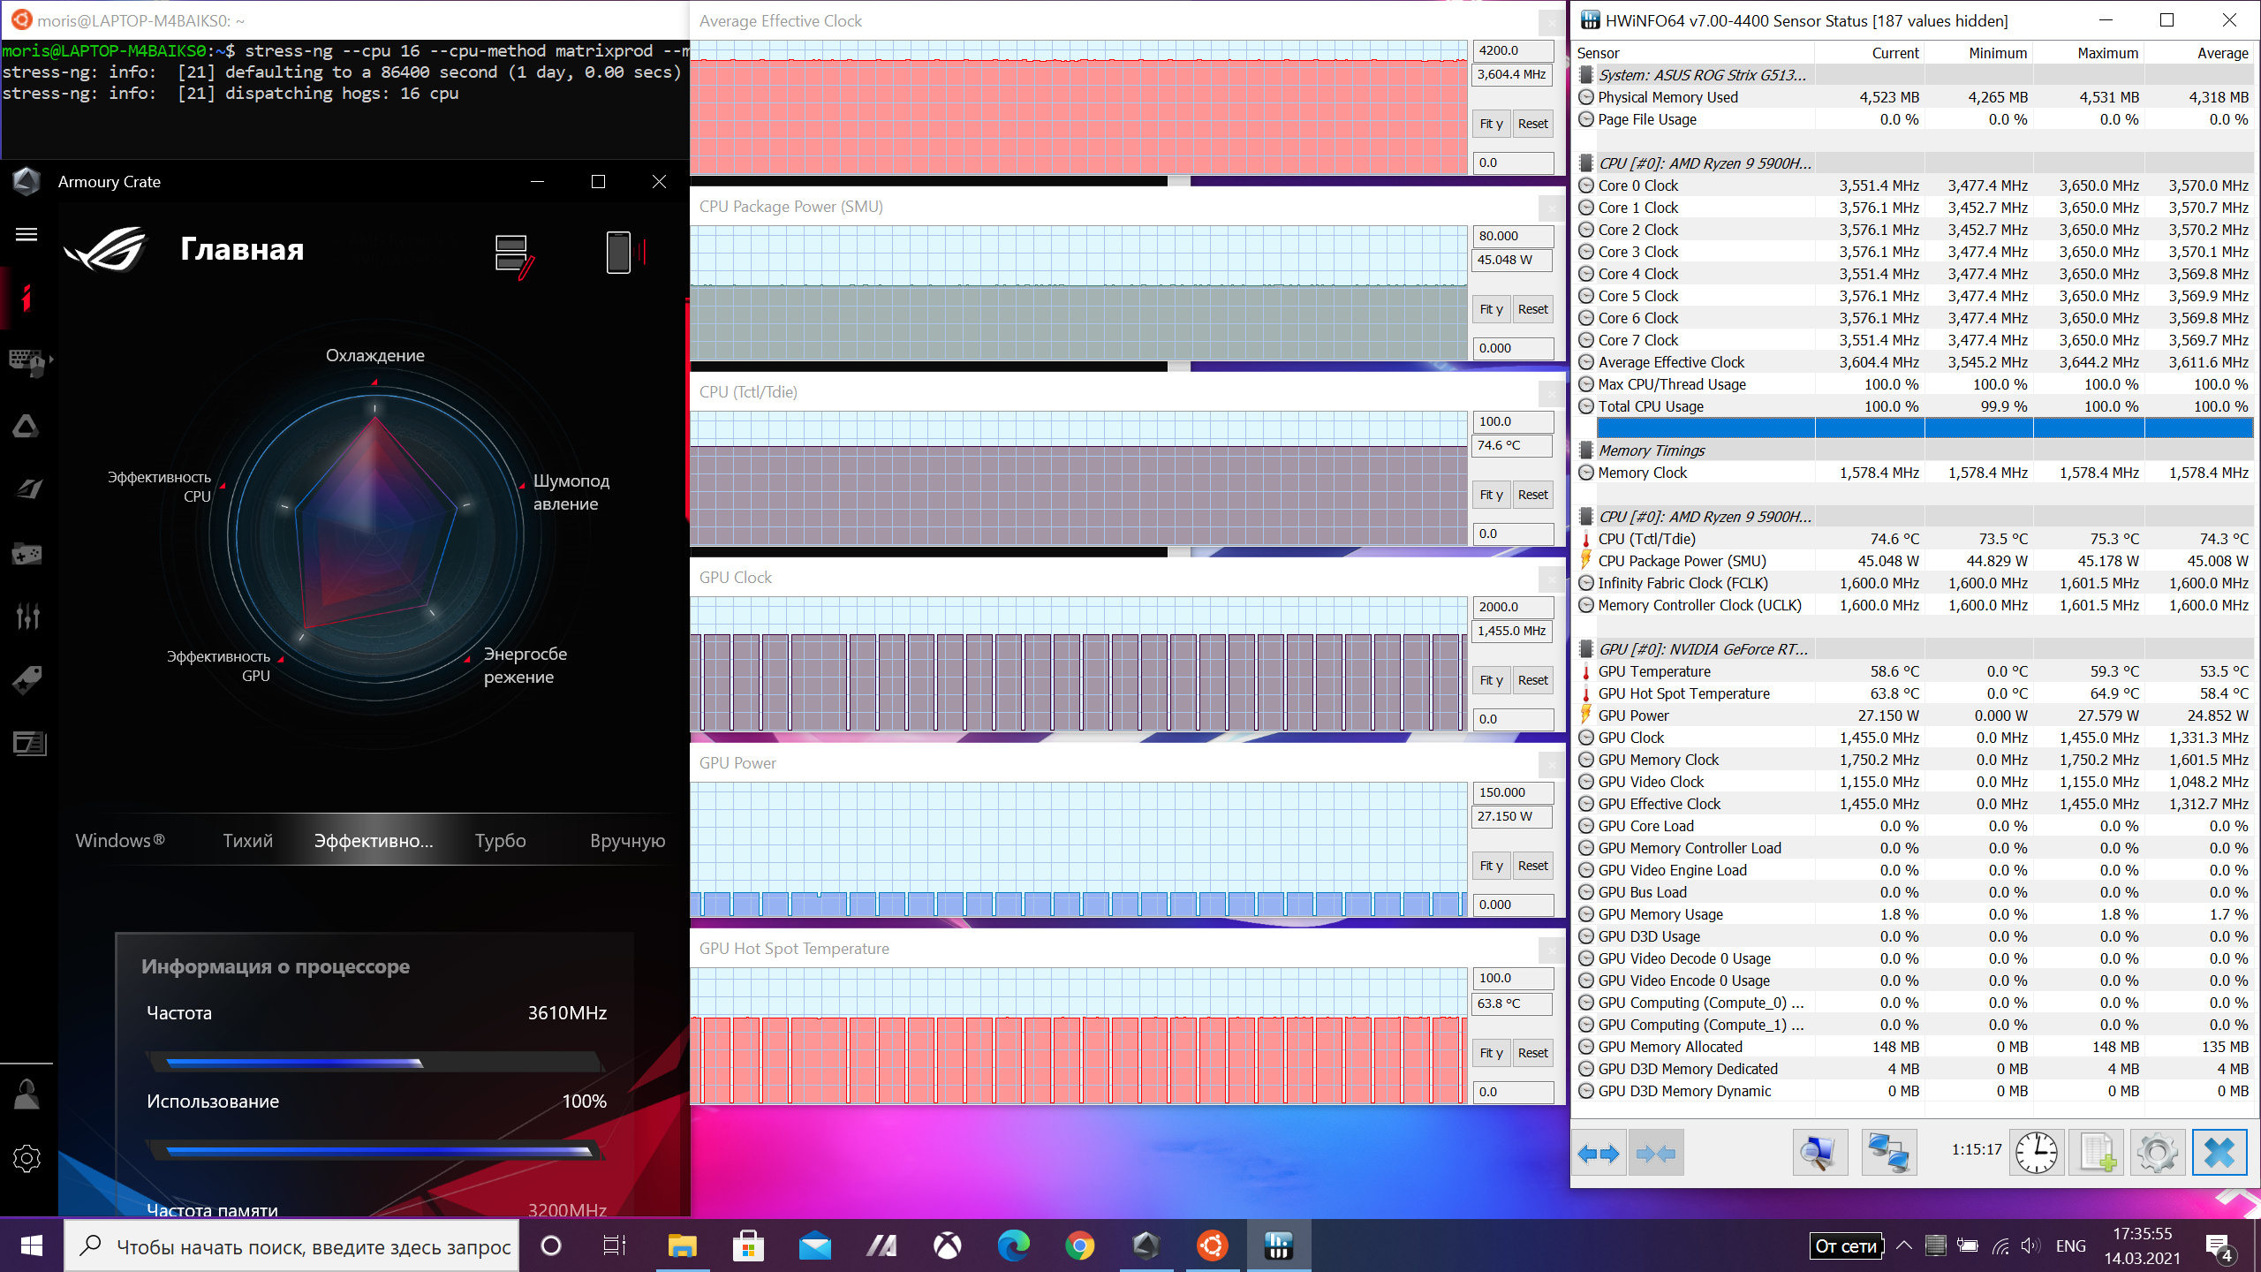Open Scenario Profiles slash icon in sidebar
2261x1272 pixels.
(x=28, y=488)
